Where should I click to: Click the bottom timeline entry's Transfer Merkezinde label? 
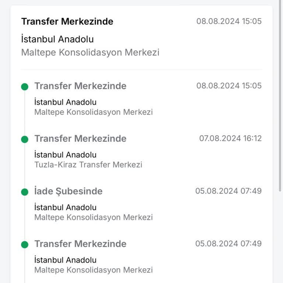[x=80, y=244]
